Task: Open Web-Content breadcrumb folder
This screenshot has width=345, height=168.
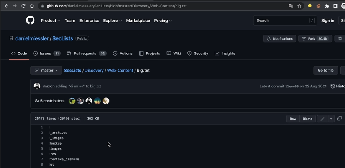Action: pos(120,71)
